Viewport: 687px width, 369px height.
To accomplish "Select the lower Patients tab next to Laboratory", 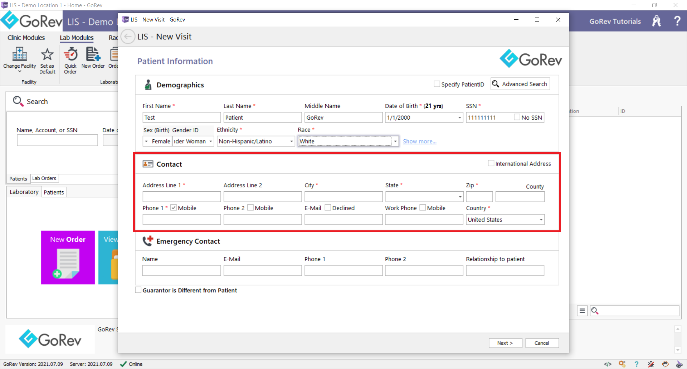I will (54, 192).
